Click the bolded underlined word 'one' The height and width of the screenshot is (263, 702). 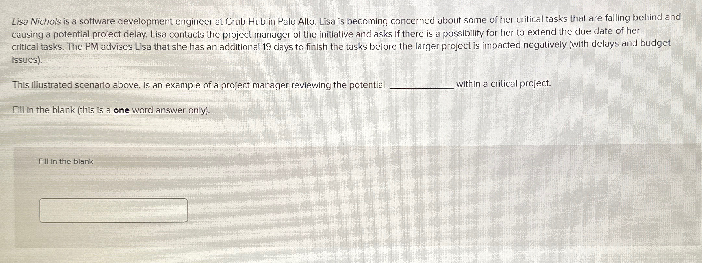coord(121,110)
